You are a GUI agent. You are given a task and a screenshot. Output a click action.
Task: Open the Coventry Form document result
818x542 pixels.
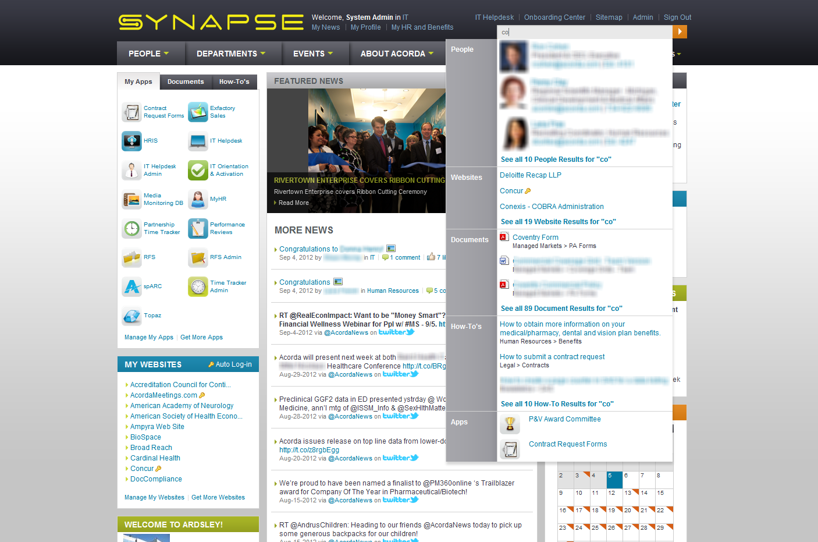(x=535, y=238)
